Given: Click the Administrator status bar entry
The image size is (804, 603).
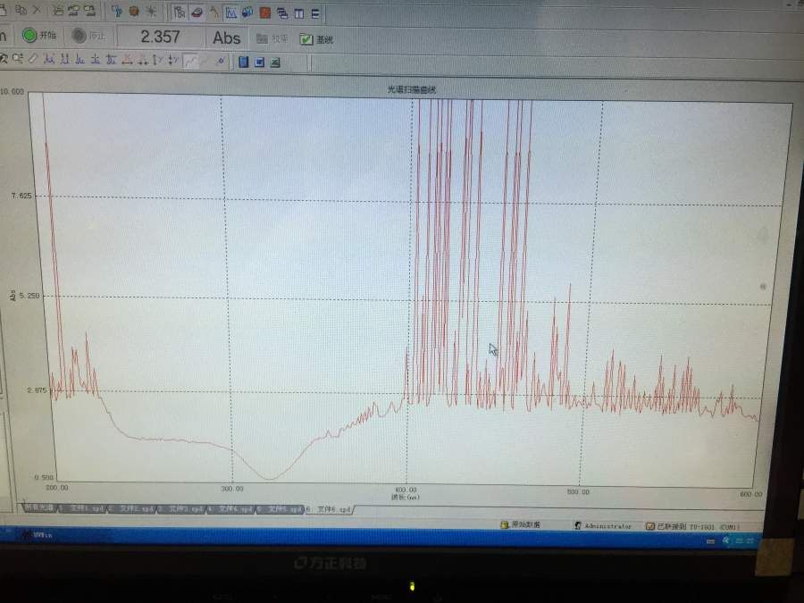Looking at the screenshot, I should click(x=604, y=525).
